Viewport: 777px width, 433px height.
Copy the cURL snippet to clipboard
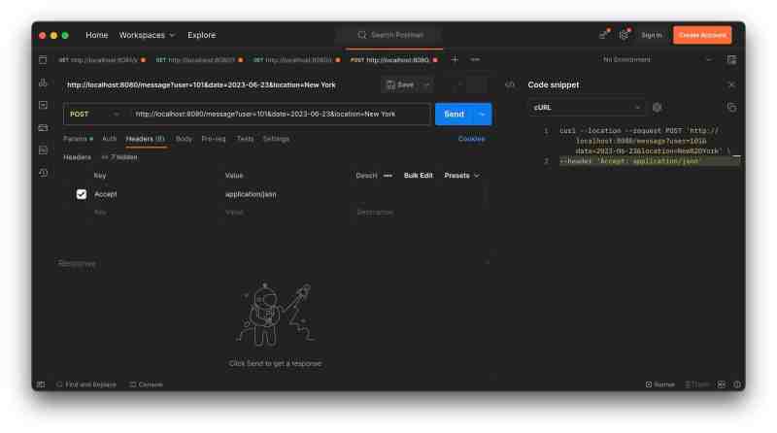731,108
